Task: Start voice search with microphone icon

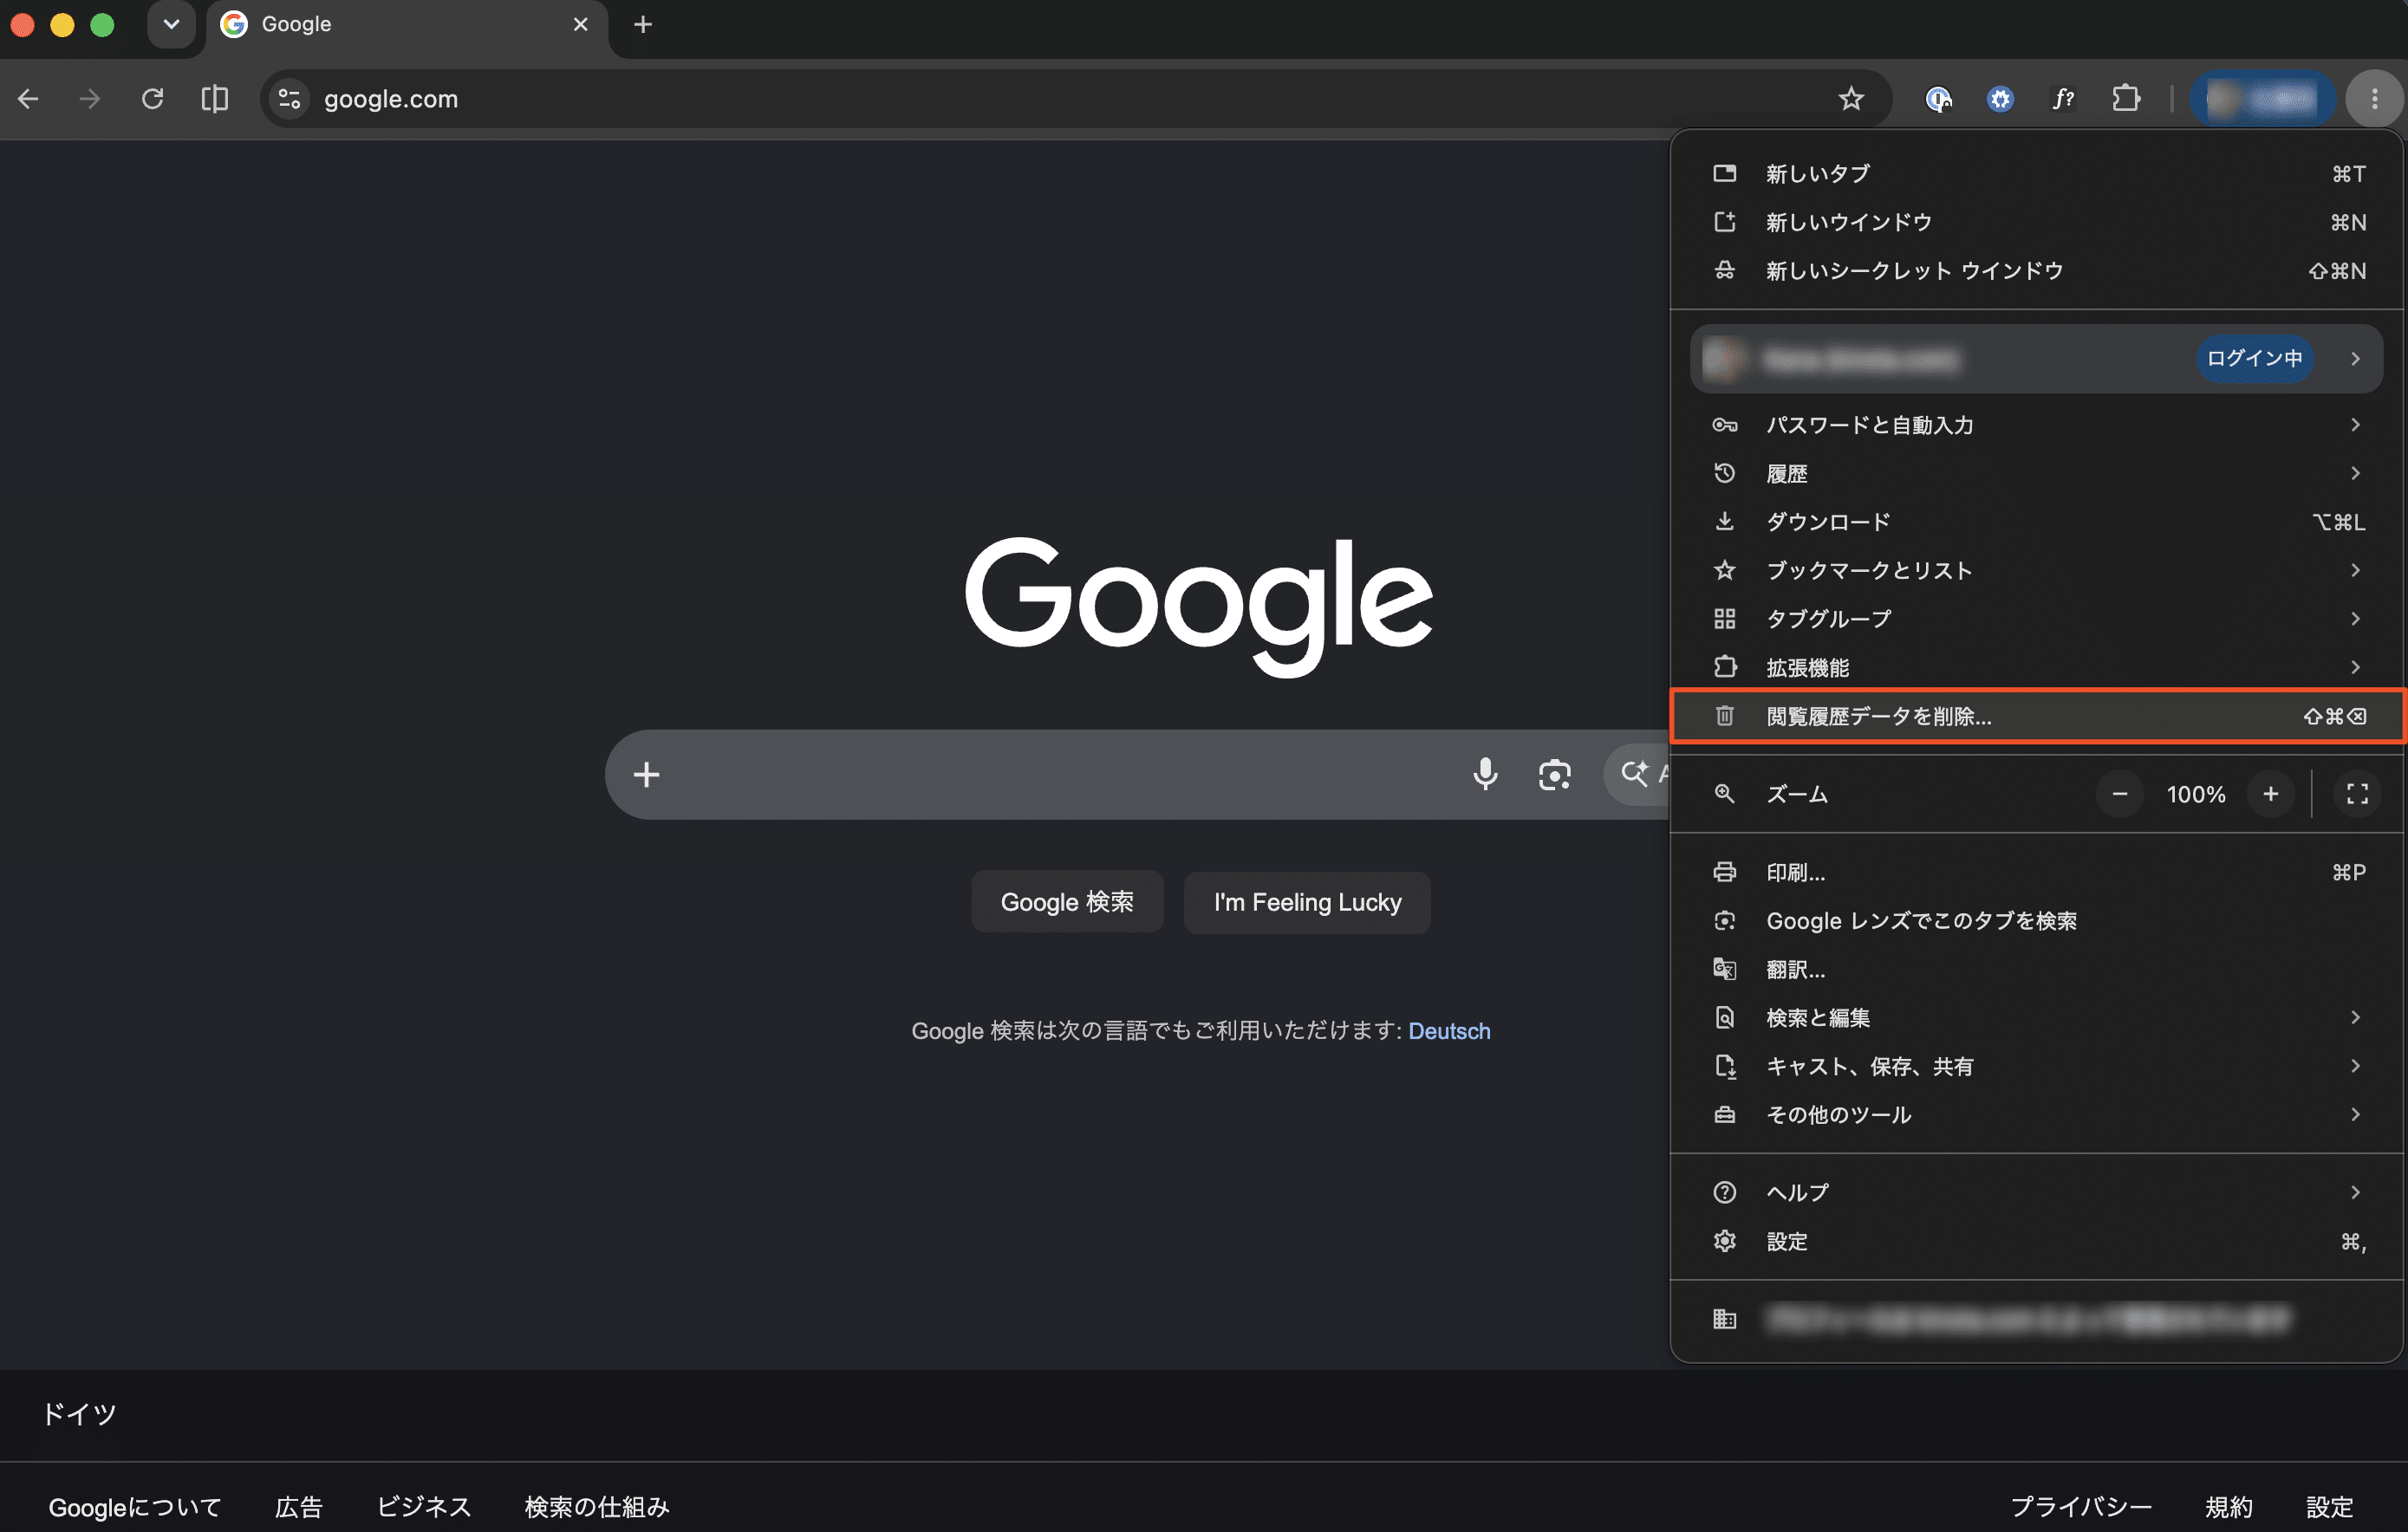Action: [1485, 775]
